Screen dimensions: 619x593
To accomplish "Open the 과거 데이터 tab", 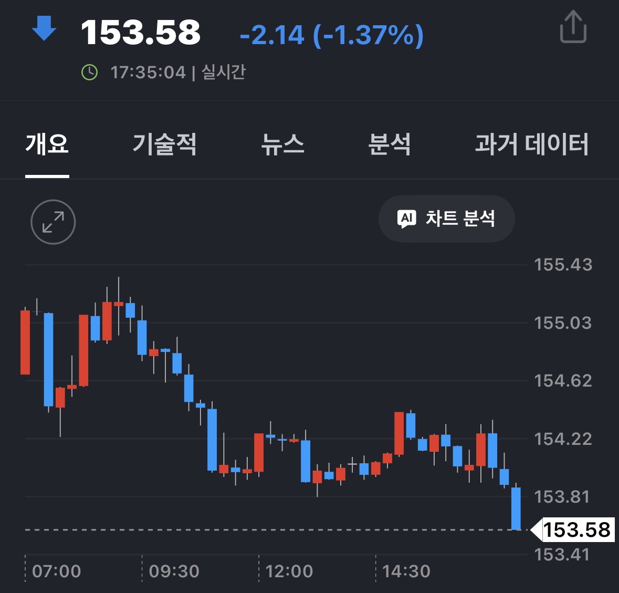I will coord(532,144).
